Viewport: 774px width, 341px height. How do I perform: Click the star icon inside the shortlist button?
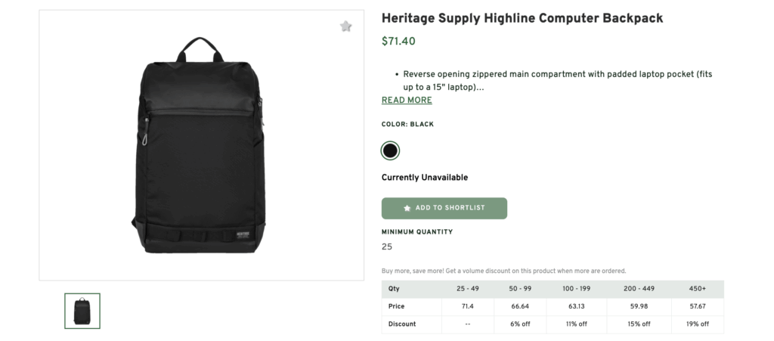click(x=407, y=208)
